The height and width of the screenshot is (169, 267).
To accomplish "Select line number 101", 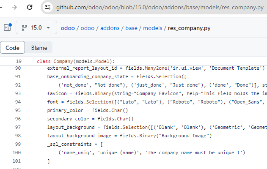I will 17,161.
